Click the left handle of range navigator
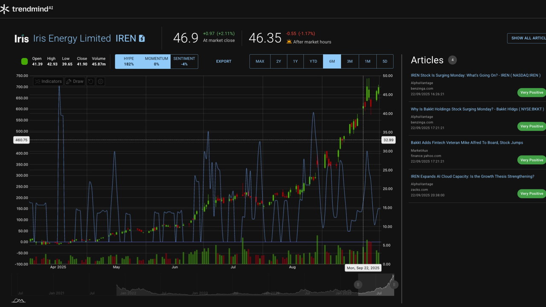This screenshot has height=307, width=546. [358, 284]
